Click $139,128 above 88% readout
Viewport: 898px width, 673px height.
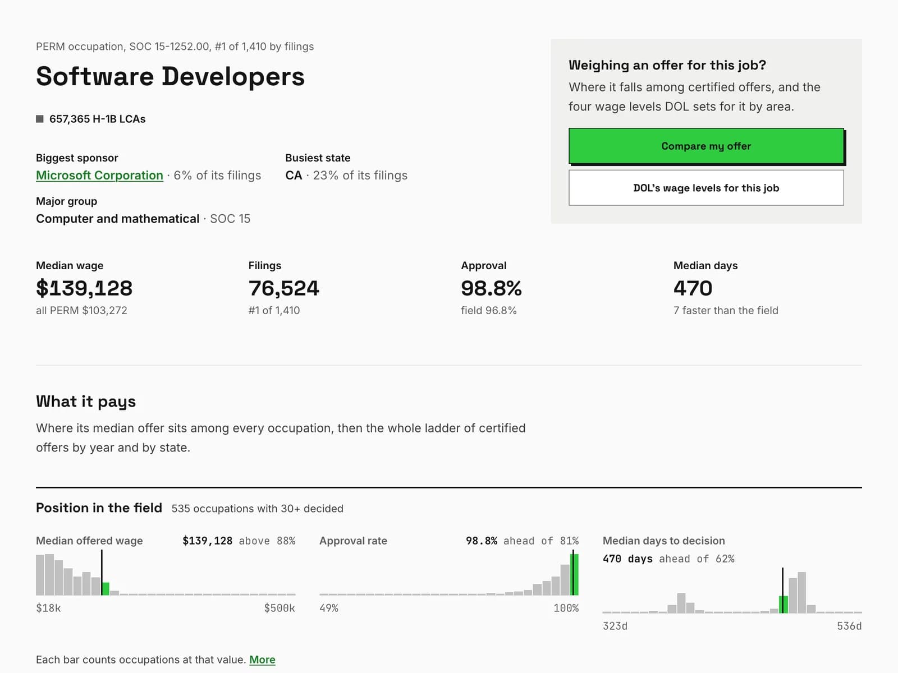[x=239, y=541]
